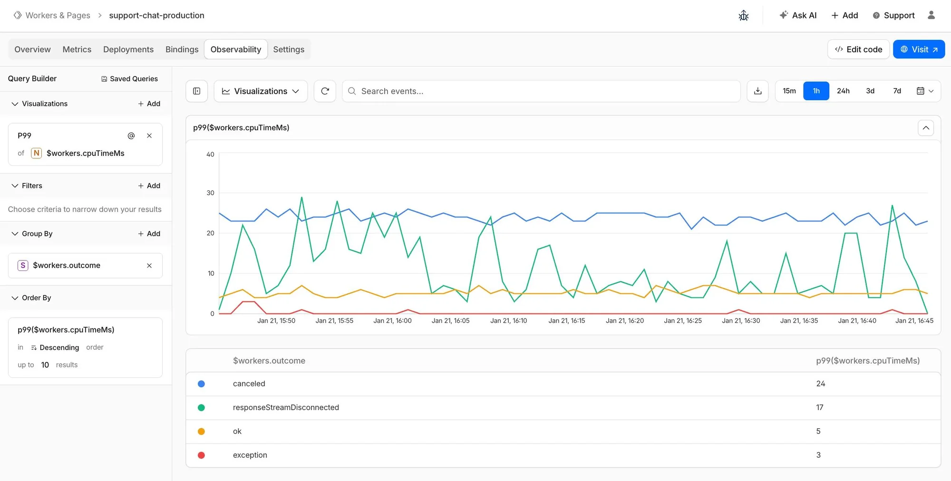Select the 7d time range
The width and height of the screenshot is (951, 481).
pos(897,91)
